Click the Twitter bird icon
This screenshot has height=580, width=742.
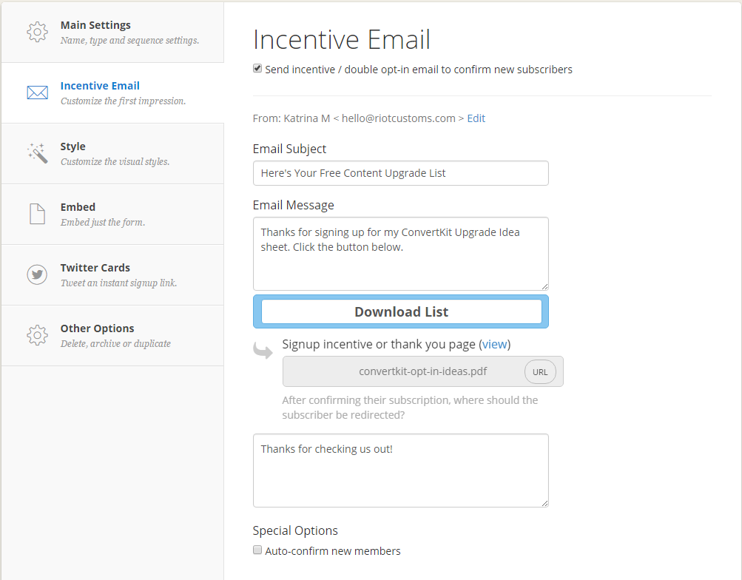click(x=38, y=274)
